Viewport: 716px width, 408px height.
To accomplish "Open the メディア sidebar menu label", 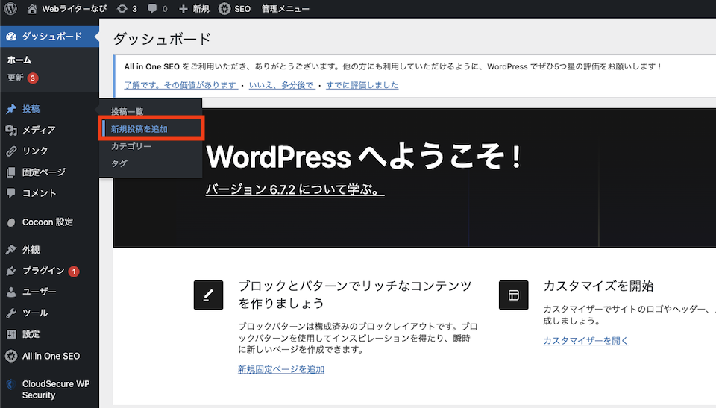I will [40, 130].
